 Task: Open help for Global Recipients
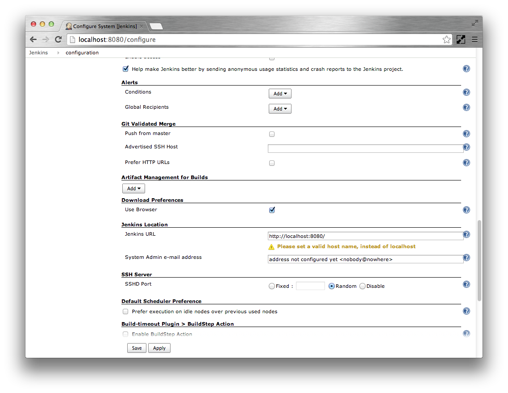tap(466, 107)
